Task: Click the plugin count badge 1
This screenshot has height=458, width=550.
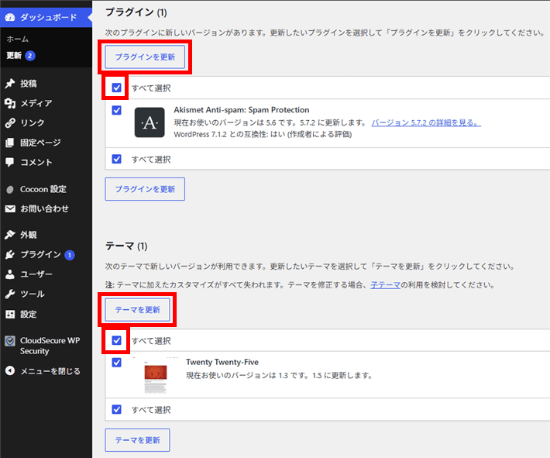Action: point(70,255)
